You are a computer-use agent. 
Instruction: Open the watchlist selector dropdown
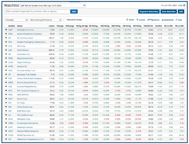53,5
